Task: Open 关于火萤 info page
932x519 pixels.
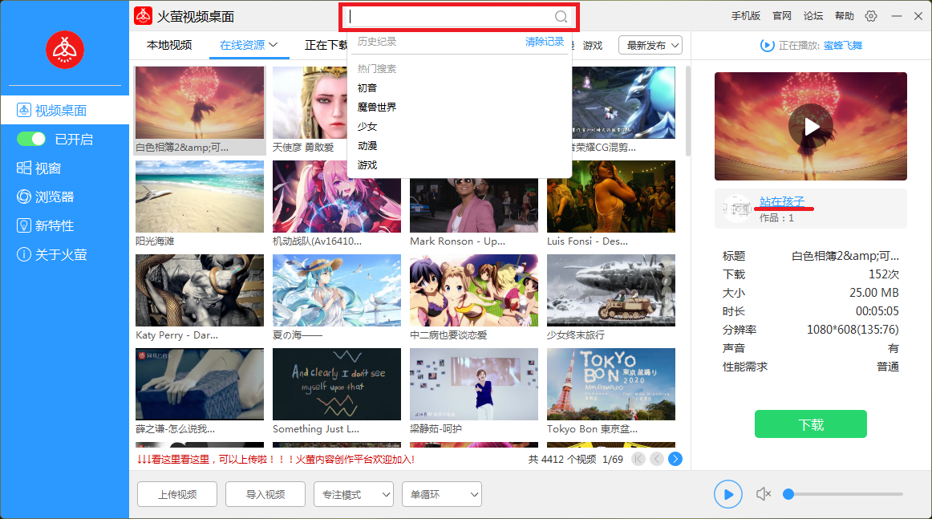Action: 60,255
